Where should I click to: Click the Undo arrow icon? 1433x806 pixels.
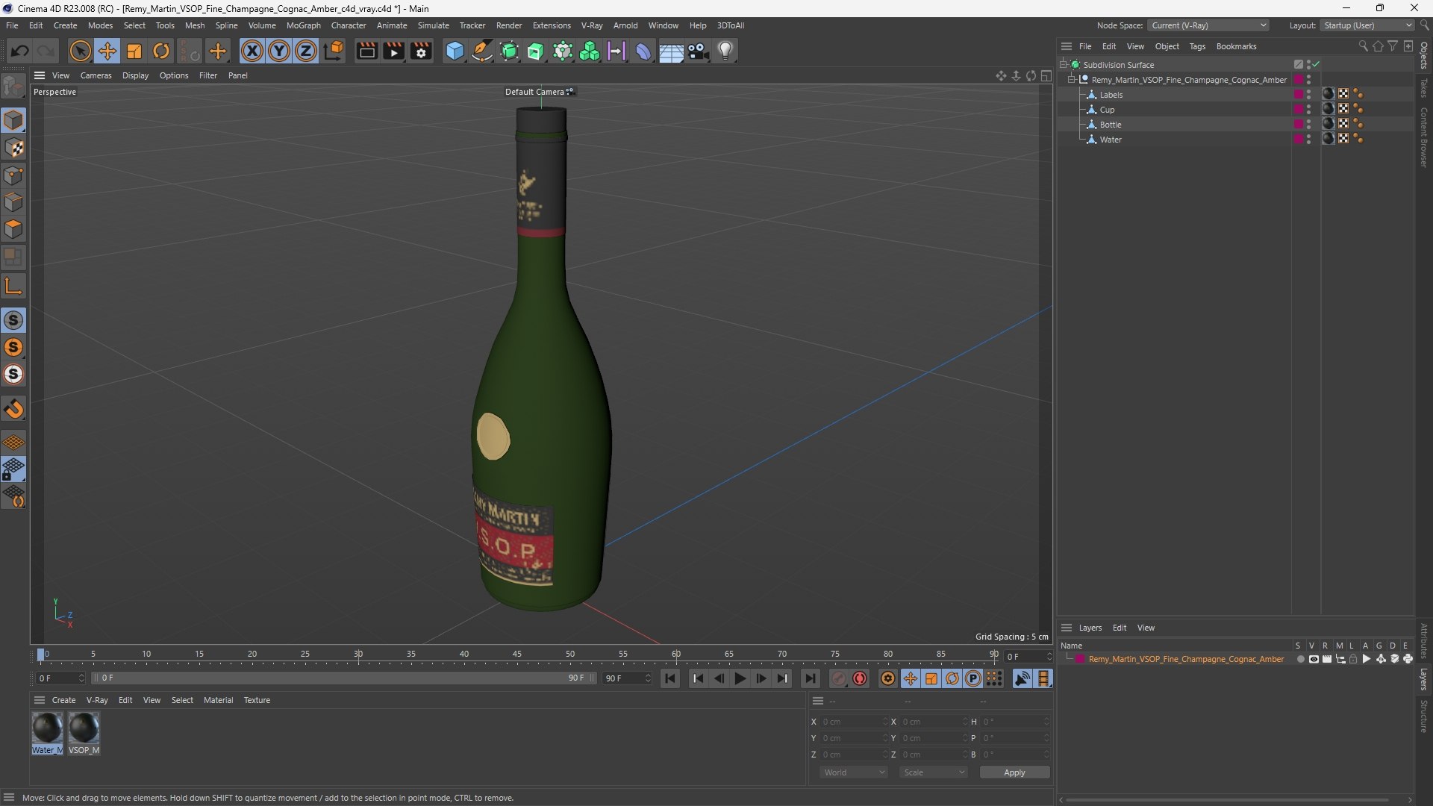20,51
